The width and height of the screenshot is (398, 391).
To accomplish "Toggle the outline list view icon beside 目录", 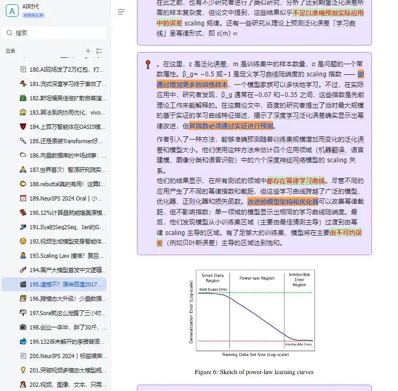I will pyautogui.click(x=99, y=51).
